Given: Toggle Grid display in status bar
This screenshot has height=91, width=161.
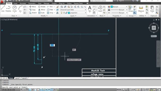Looking at the screenshot, I should pyautogui.click(x=27, y=90).
